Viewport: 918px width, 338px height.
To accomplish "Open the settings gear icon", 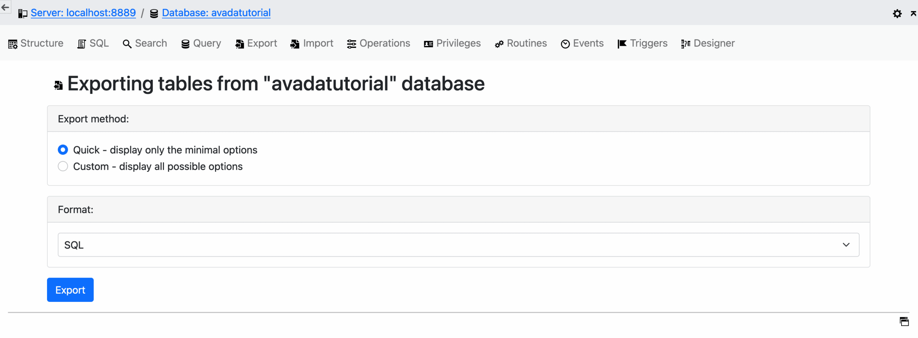I will pos(897,14).
